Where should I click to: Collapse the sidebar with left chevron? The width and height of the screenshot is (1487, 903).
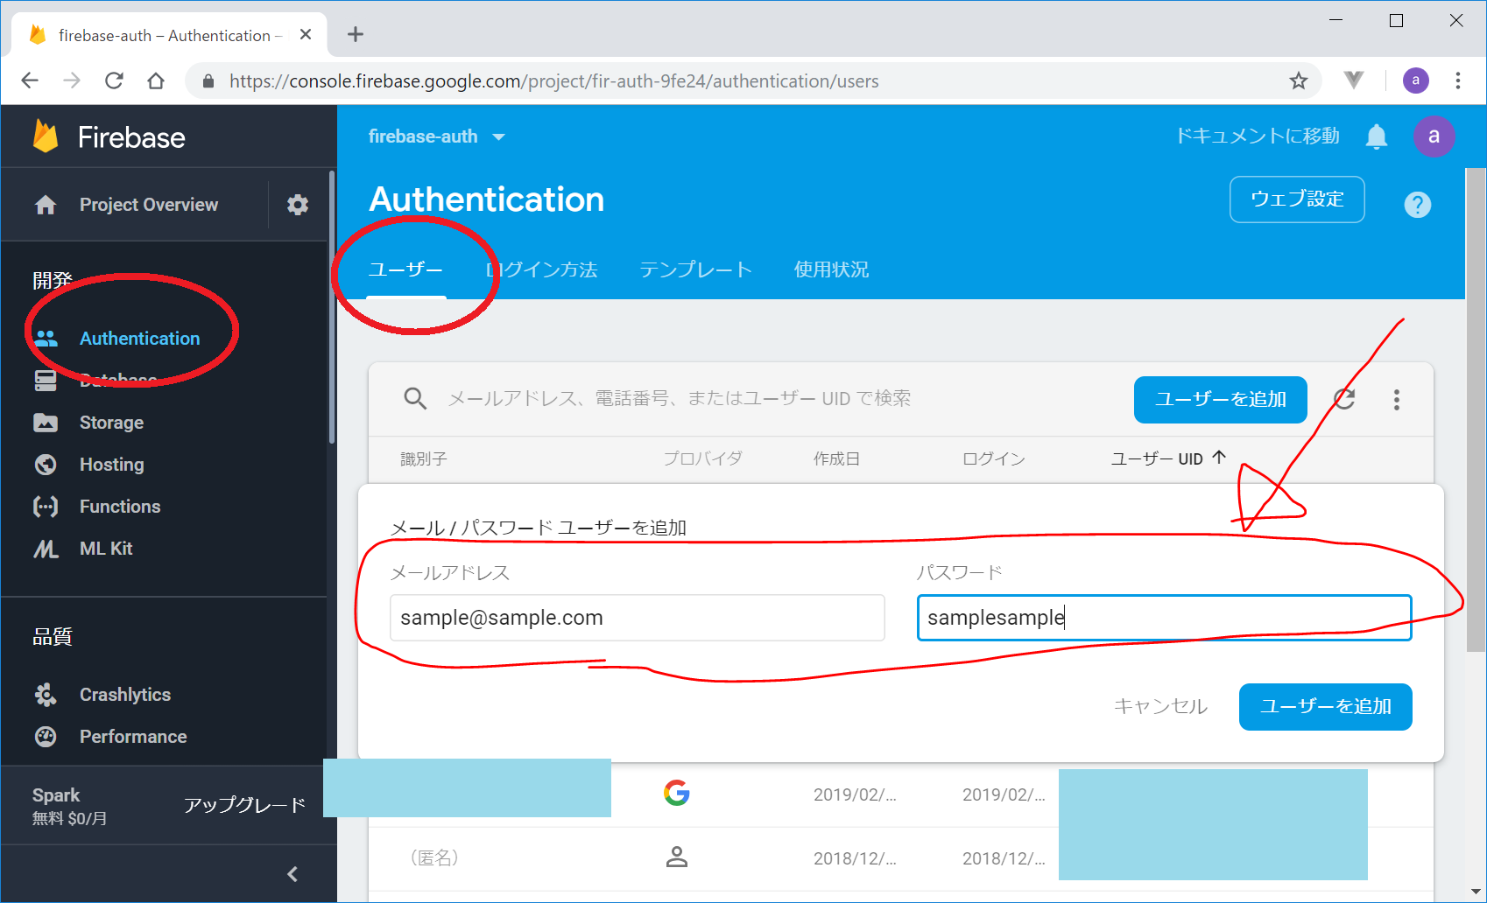(292, 874)
